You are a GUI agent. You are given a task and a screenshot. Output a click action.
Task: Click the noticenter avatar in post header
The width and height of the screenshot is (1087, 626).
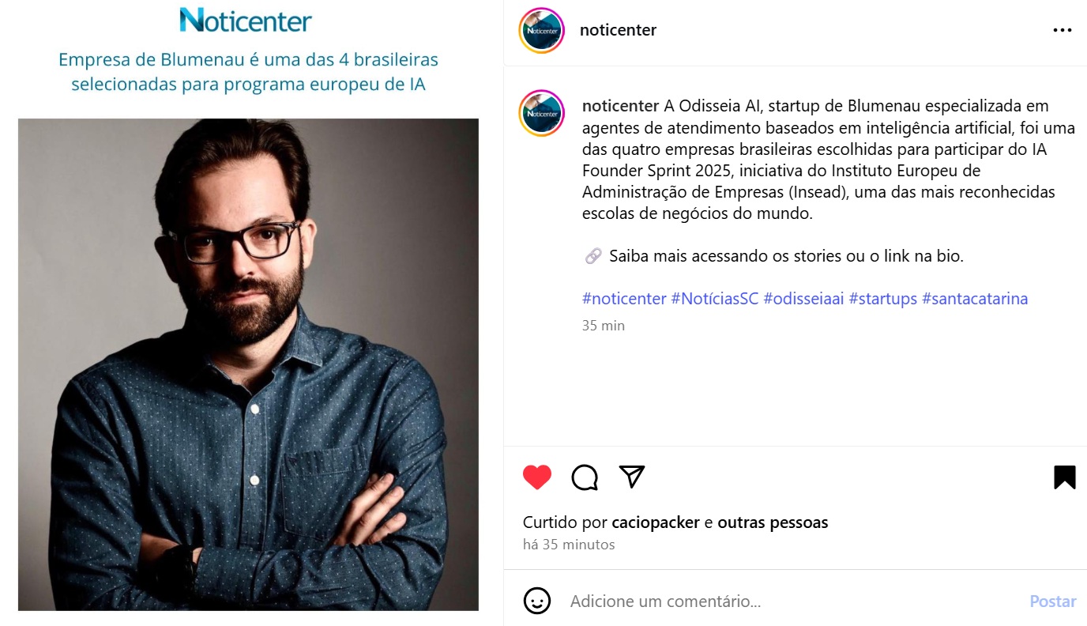tap(541, 31)
